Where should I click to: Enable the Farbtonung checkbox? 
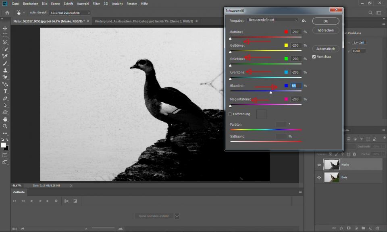tap(230, 114)
